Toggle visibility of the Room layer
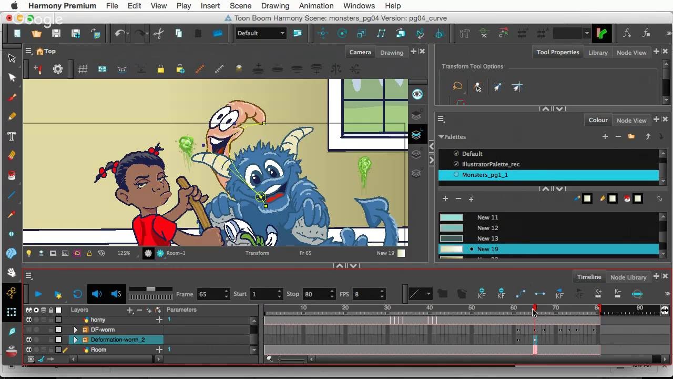This screenshot has height=379, width=673. [29, 350]
